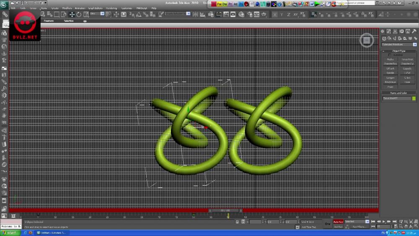The width and height of the screenshot is (419, 236).
Task: Enable the AutoGrid checkbox
Action: (390, 55)
